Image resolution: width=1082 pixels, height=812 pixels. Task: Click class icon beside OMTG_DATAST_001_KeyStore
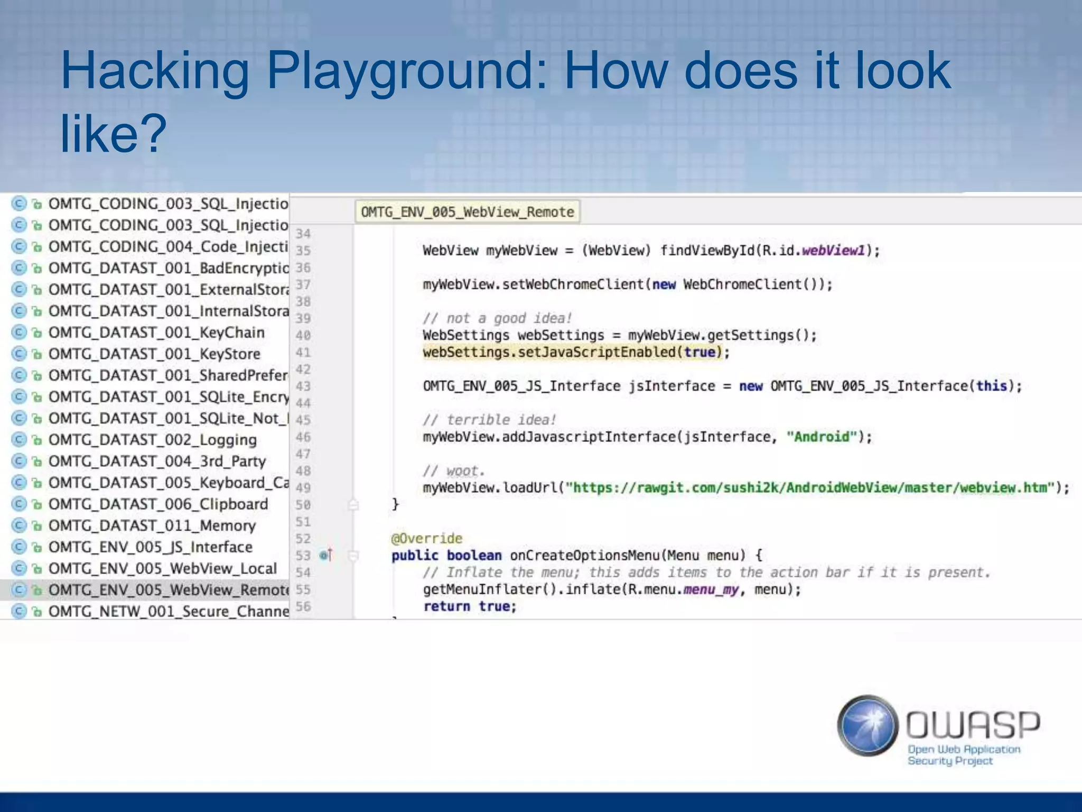click(x=19, y=354)
